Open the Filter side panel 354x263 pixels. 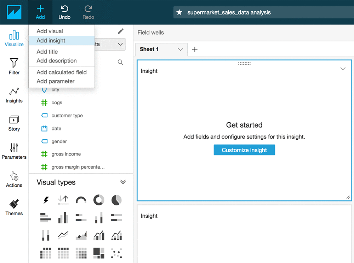(14, 66)
